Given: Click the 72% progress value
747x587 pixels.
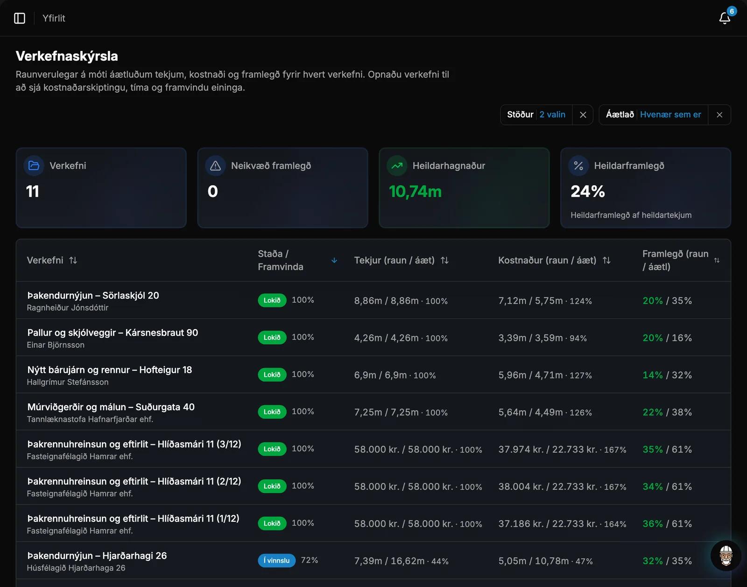Looking at the screenshot, I should [310, 560].
